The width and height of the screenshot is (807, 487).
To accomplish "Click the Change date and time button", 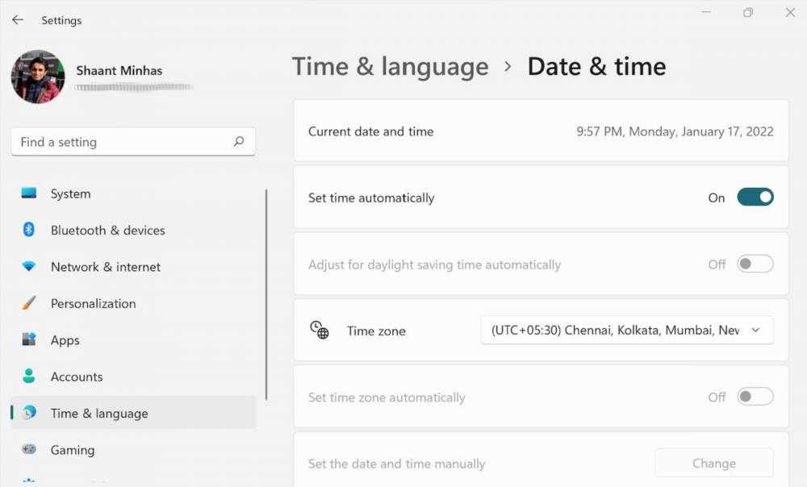I will [713, 464].
